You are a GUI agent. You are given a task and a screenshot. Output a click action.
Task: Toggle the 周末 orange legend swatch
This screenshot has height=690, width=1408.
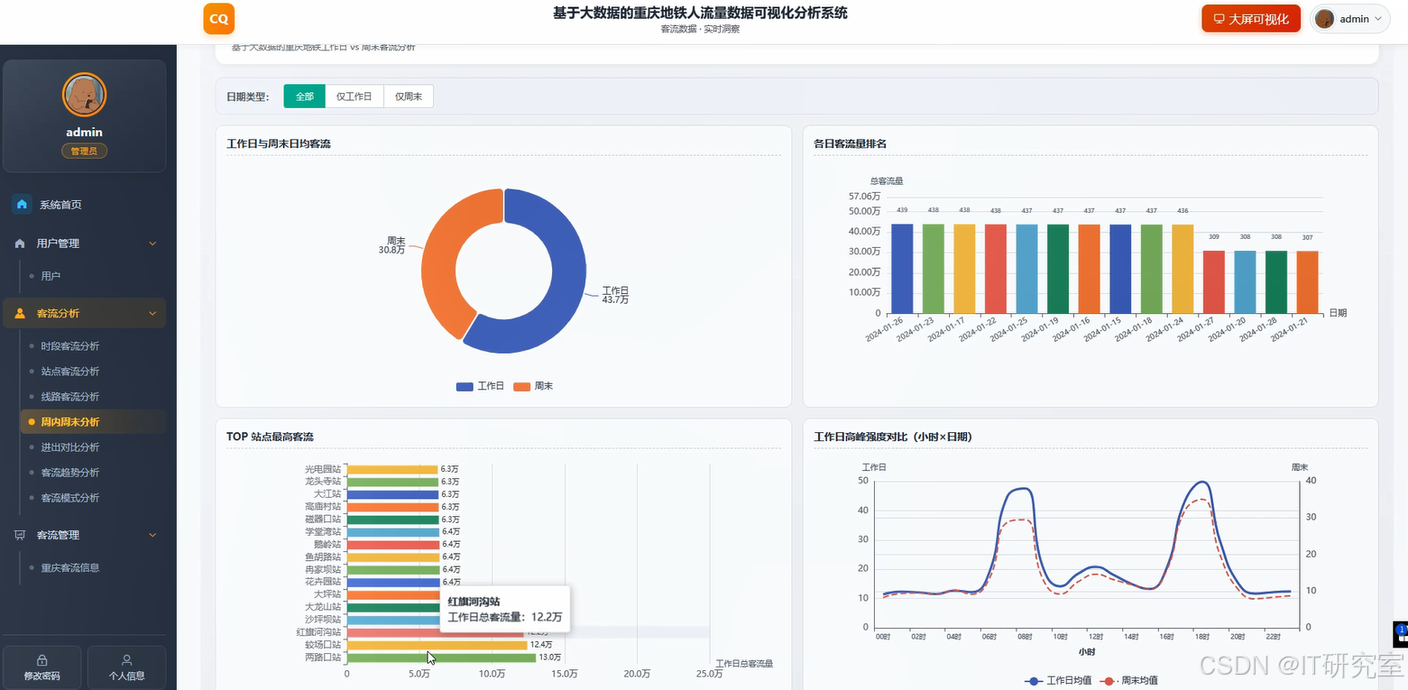[x=521, y=386]
